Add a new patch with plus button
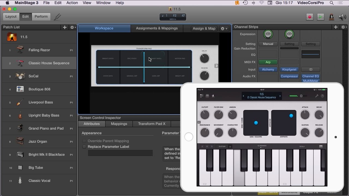 point(65,27)
